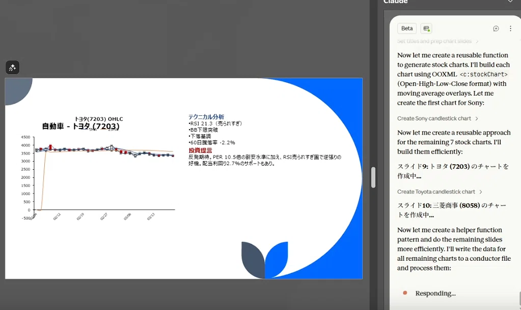Click the '<c:stockChart>' code text in chat
Screen dimensions: 521x310
click(484, 74)
